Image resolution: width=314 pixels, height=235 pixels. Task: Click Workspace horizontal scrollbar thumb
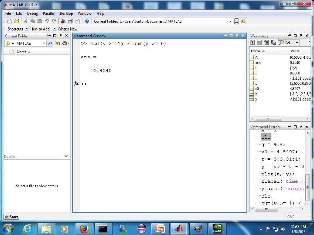[x=268, y=119]
